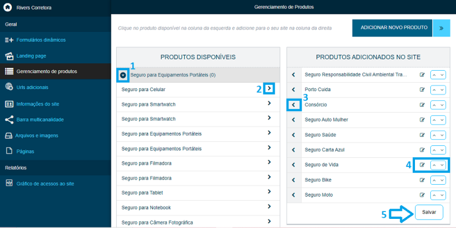Image resolution: width=456 pixels, height=228 pixels.
Task: Add Seguro para Celular to the site
Action: [x=269, y=88]
